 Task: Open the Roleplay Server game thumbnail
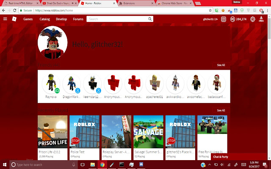116,132
